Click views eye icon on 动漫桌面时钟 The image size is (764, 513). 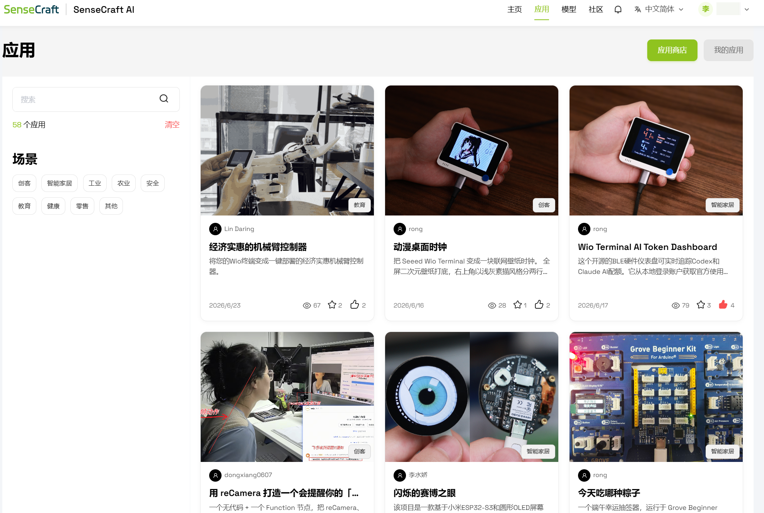(x=492, y=306)
